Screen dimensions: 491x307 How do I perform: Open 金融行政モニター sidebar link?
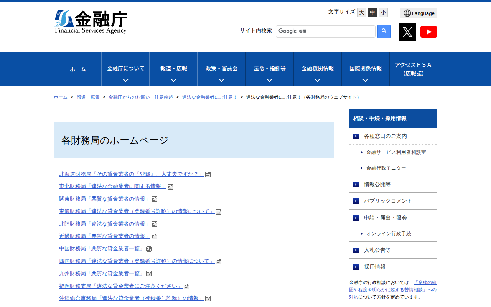(393, 168)
